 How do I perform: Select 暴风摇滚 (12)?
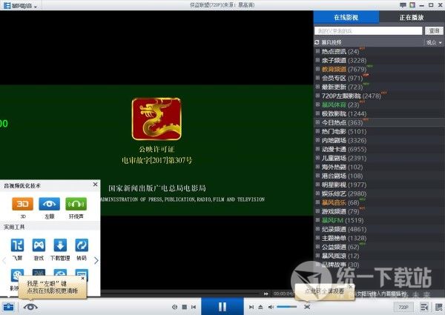tap(340, 256)
